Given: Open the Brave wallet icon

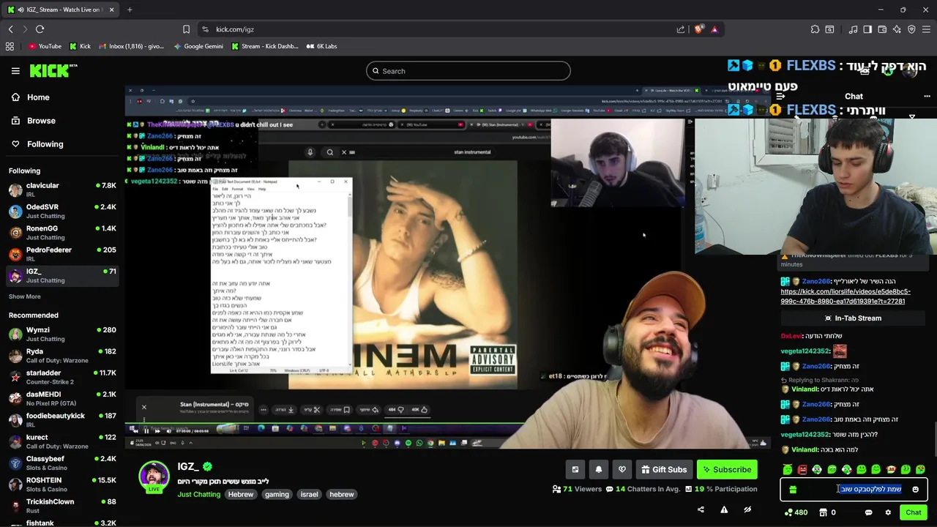Looking at the screenshot, I should pyautogui.click(x=882, y=29).
